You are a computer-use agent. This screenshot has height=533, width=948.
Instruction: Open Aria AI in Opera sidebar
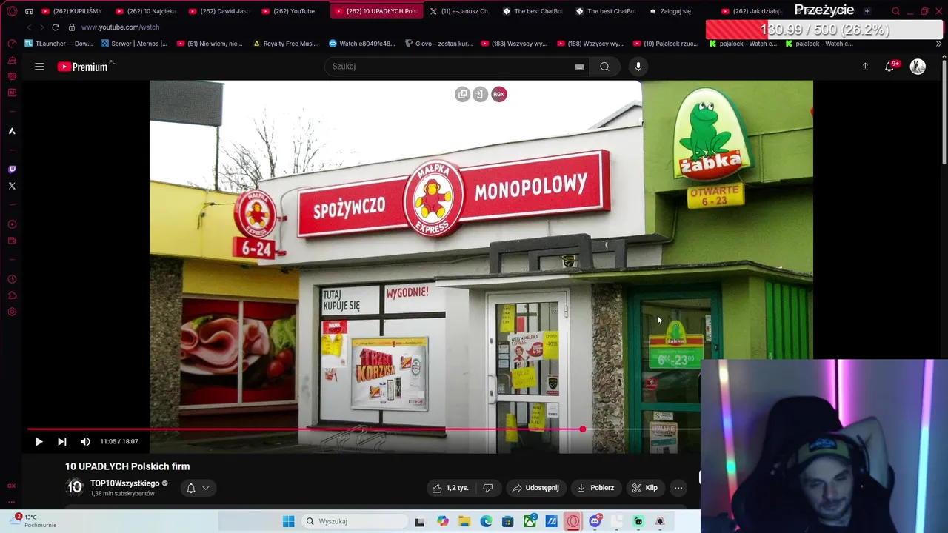click(12, 131)
